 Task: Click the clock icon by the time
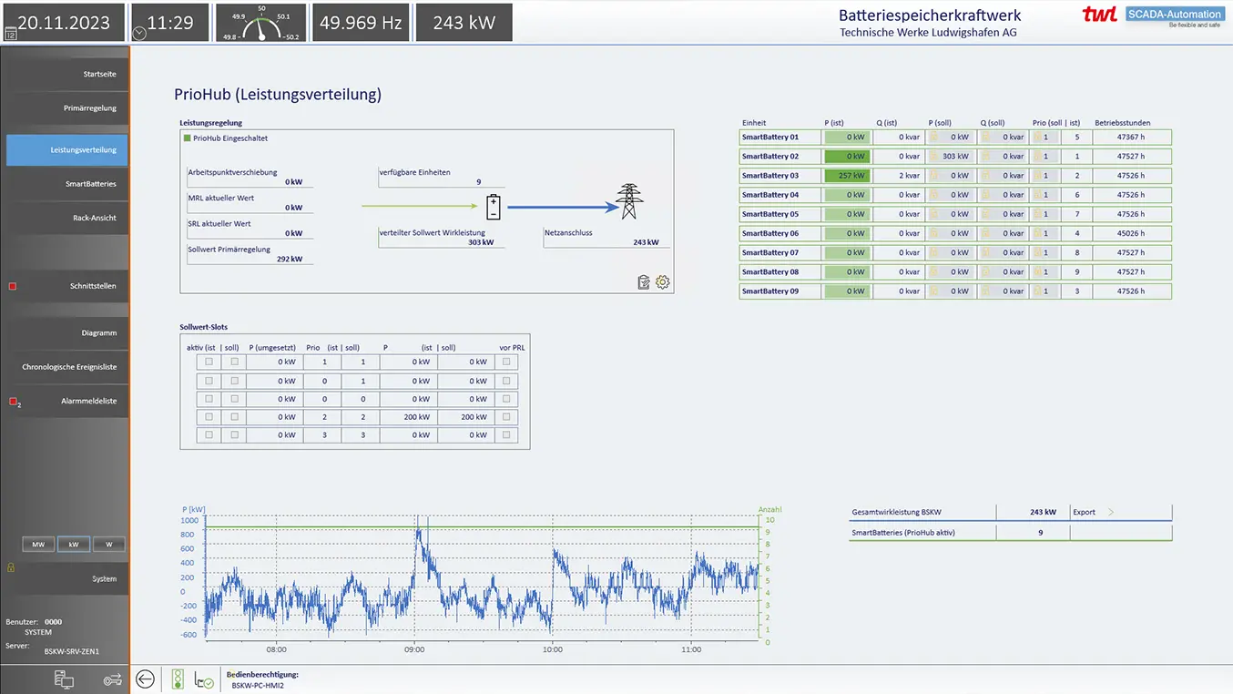(x=138, y=33)
